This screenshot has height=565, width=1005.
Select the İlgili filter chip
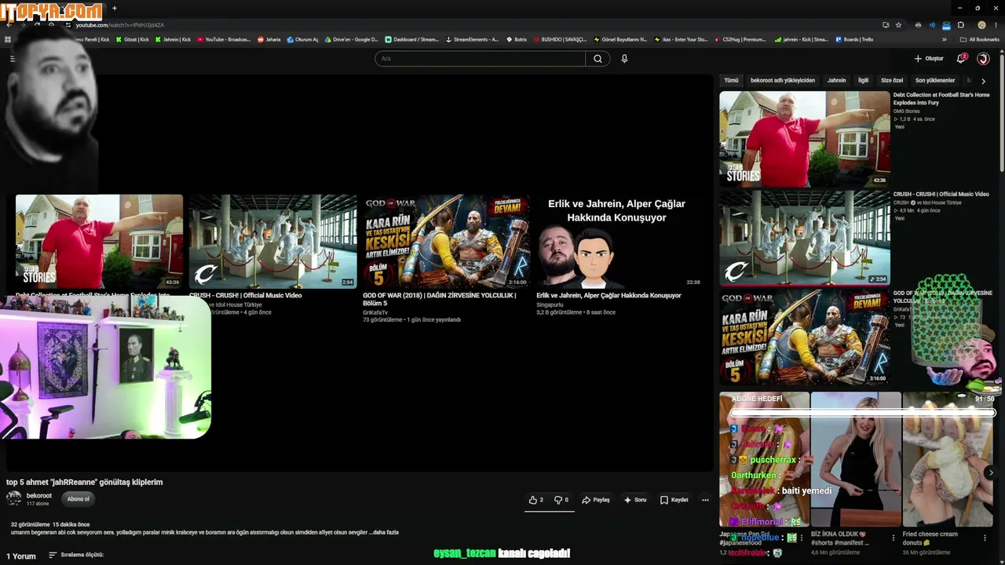pos(863,80)
